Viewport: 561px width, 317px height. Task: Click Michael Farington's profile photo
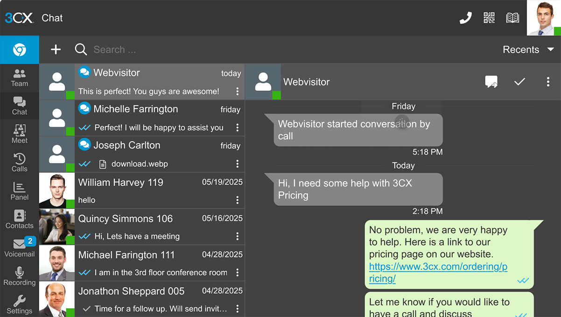[x=57, y=263]
